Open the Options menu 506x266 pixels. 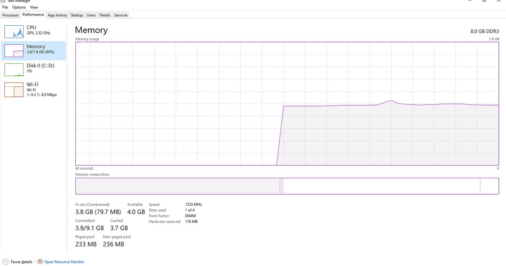click(x=19, y=7)
